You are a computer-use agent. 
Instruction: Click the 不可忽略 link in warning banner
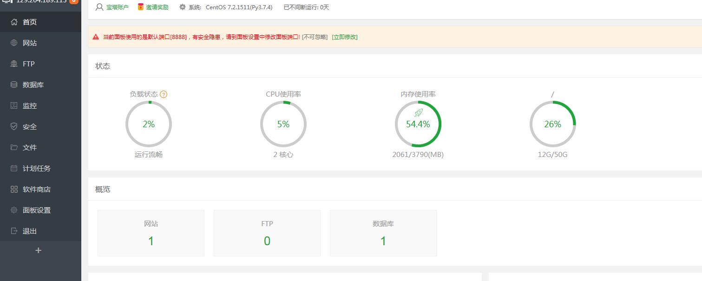[x=315, y=37]
